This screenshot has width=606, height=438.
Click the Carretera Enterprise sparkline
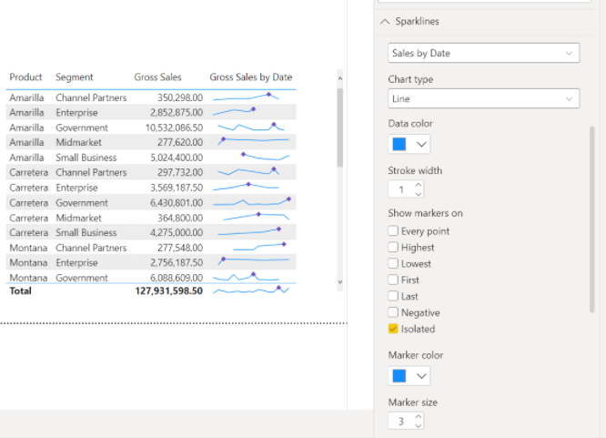click(246, 187)
